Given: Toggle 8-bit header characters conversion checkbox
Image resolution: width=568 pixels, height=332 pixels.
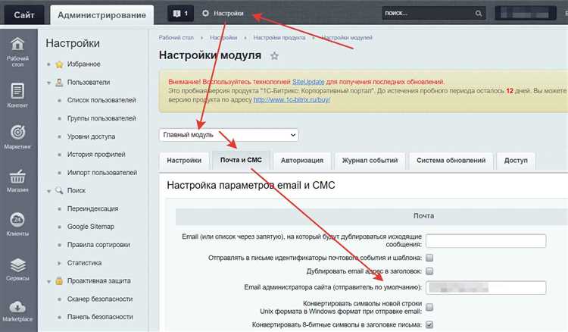Looking at the screenshot, I should coord(429,324).
